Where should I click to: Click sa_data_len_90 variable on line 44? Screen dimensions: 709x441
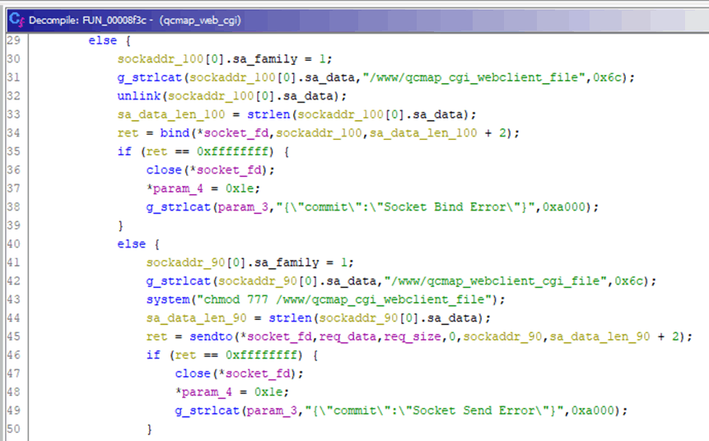(x=196, y=318)
